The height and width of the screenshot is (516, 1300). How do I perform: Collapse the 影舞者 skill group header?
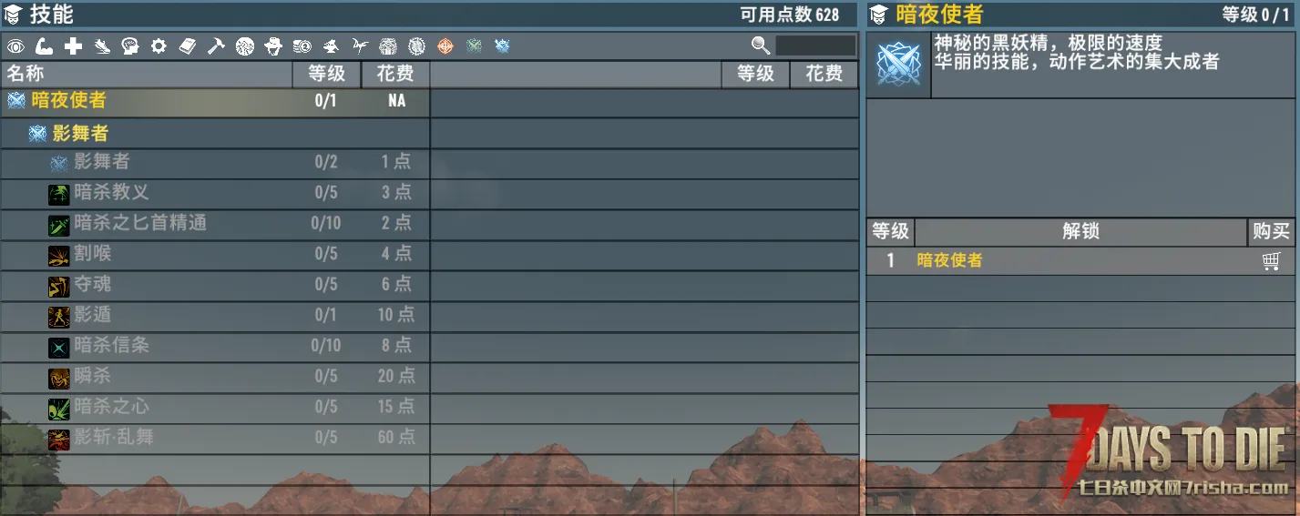(80, 134)
